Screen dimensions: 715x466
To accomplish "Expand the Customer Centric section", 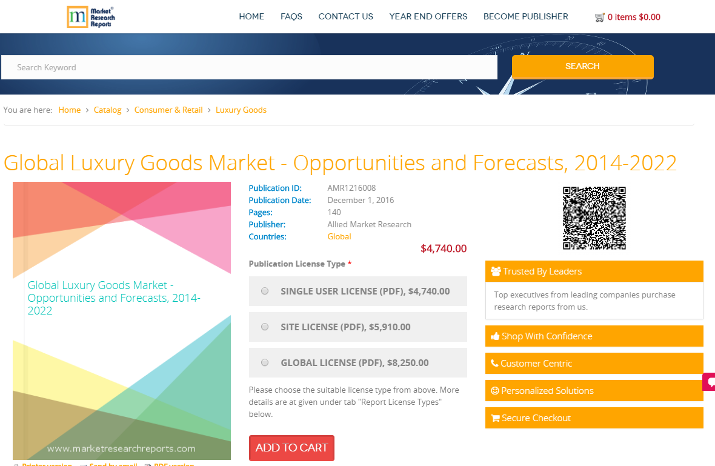I will tap(594, 364).
